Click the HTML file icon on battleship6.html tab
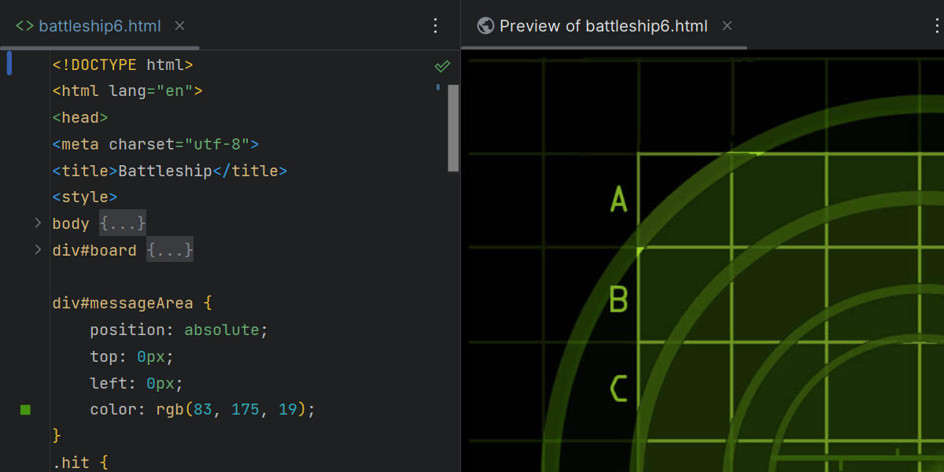Screen dimensions: 944x472 pyautogui.click(x=24, y=26)
